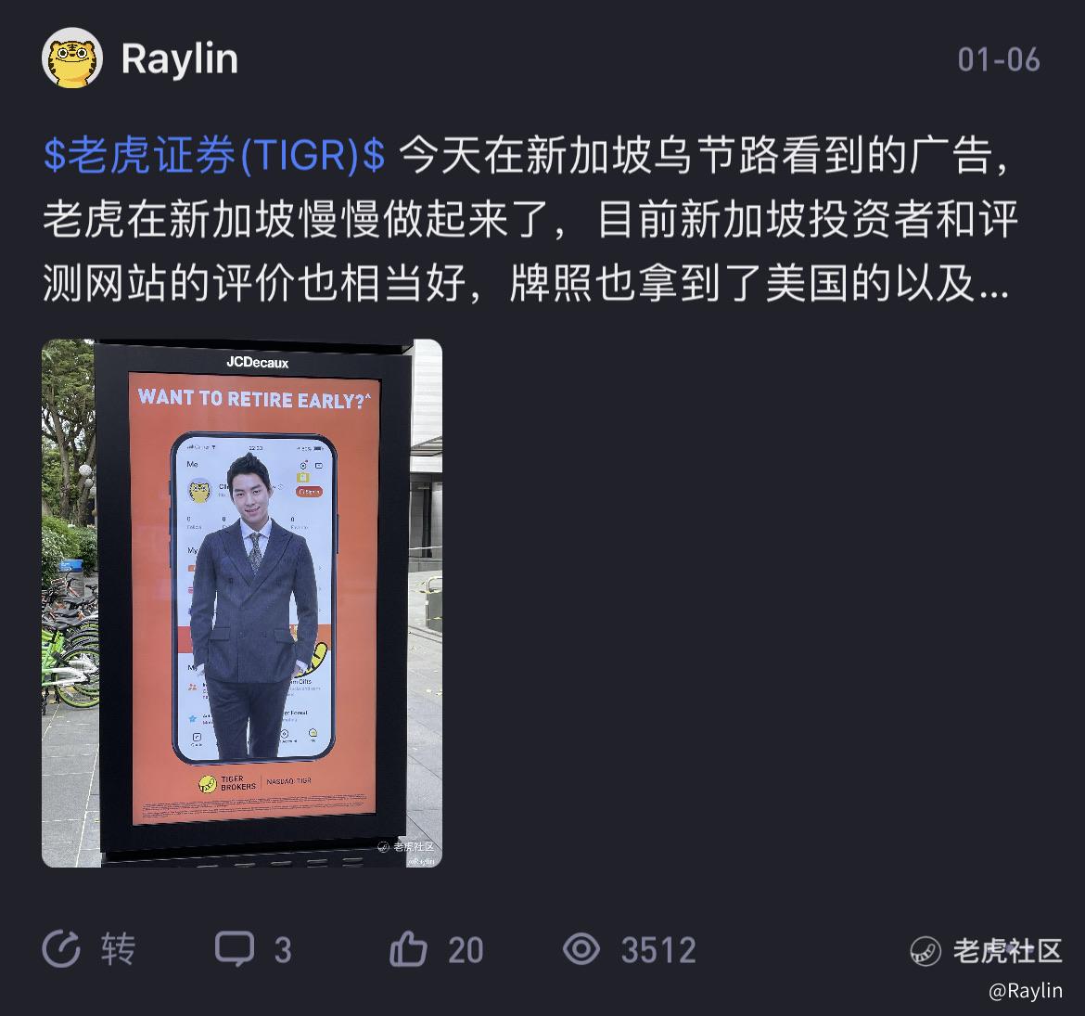Screen dimensions: 1085x1016
Task: Tap the comment count 3
Action: click(282, 950)
